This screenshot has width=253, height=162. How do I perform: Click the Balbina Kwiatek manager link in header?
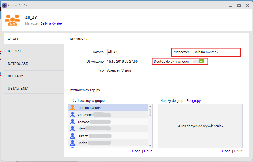(x=51, y=23)
